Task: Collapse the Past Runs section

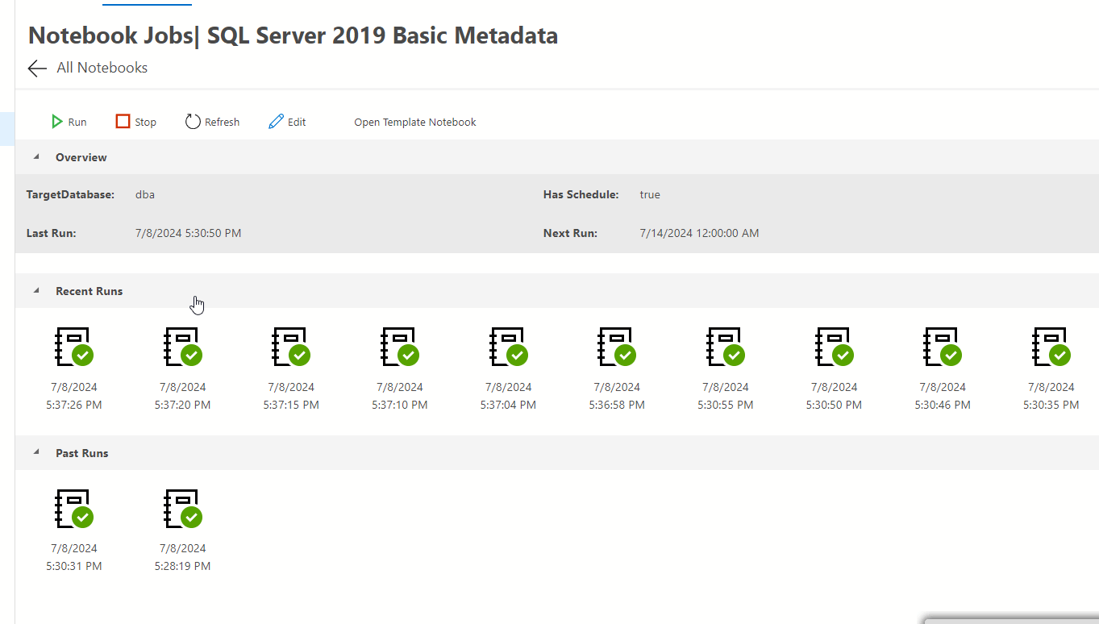Action: tap(36, 453)
